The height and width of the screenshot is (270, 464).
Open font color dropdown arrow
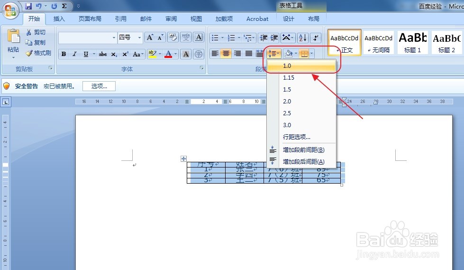175,54
